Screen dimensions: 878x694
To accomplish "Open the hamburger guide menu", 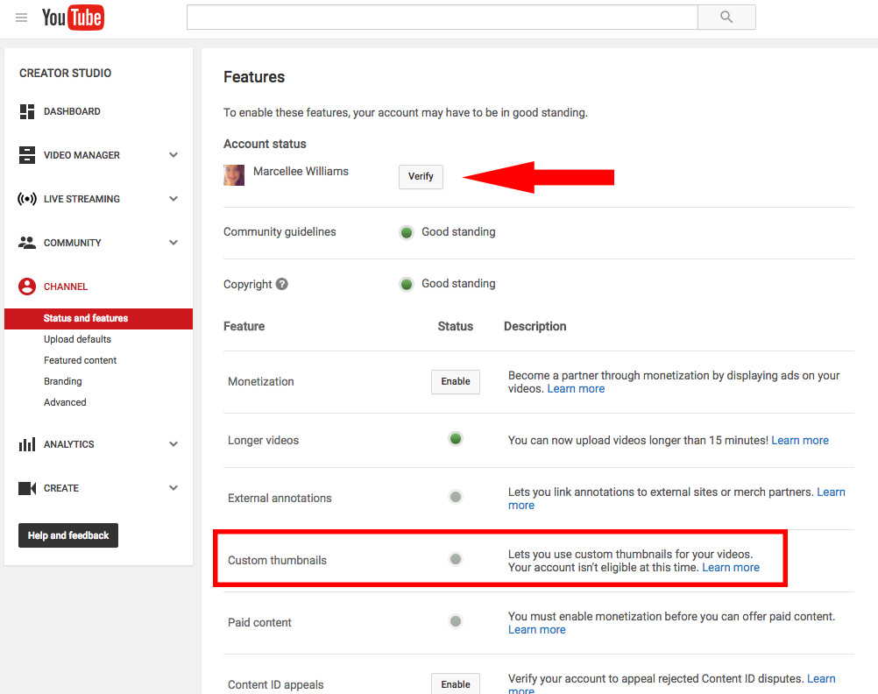I will (22, 18).
